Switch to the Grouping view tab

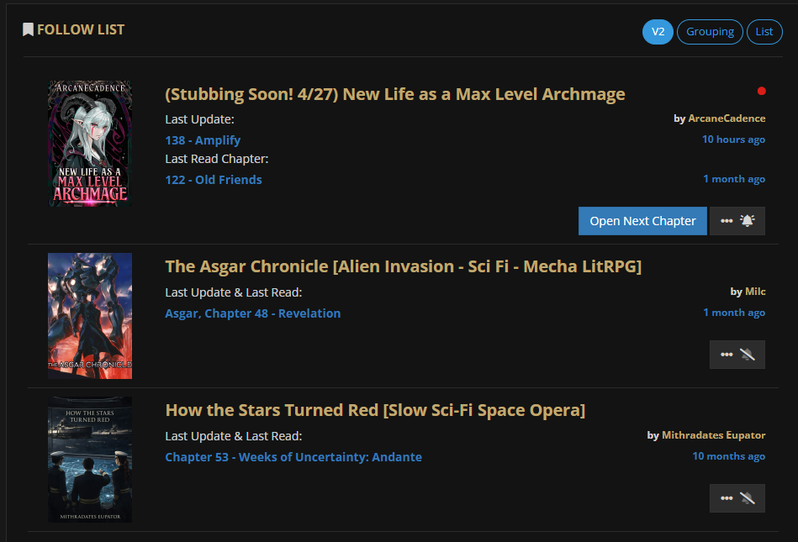click(710, 32)
